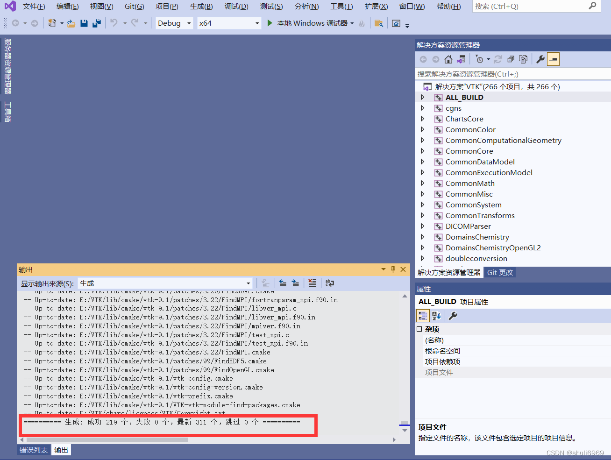Click the Output horizontal scroll right arrow
The height and width of the screenshot is (460, 611).
pos(394,439)
